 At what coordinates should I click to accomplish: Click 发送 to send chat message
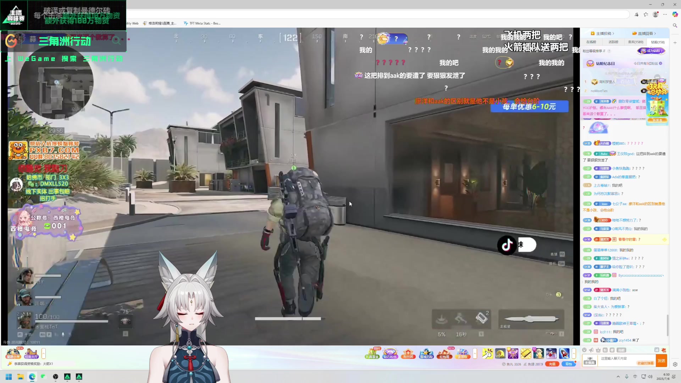[x=661, y=361]
